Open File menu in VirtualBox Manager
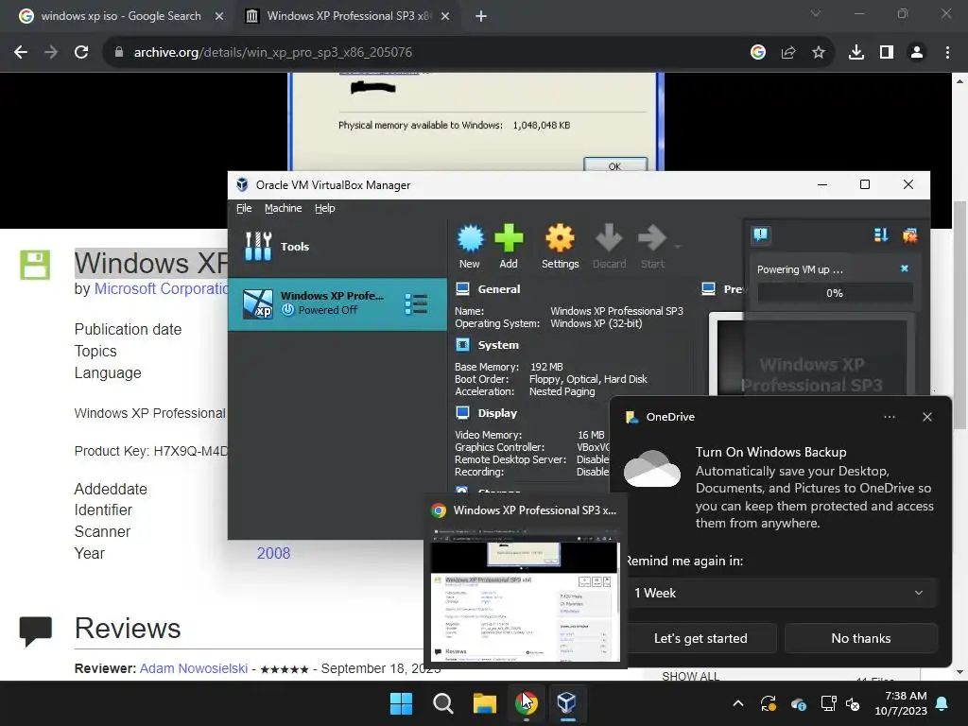The image size is (968, 726). 244,208
